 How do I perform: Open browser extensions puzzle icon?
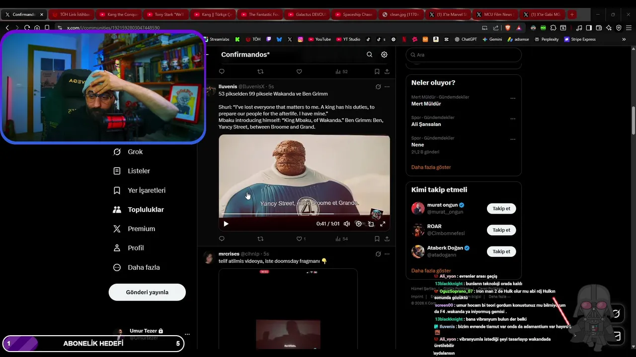[x=553, y=28]
